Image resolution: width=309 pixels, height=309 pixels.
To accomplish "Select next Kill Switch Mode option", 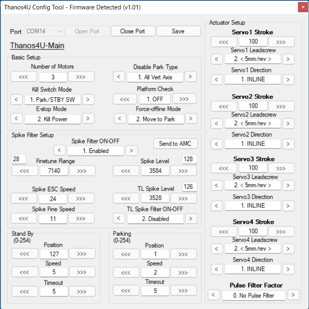I will coord(88,99).
